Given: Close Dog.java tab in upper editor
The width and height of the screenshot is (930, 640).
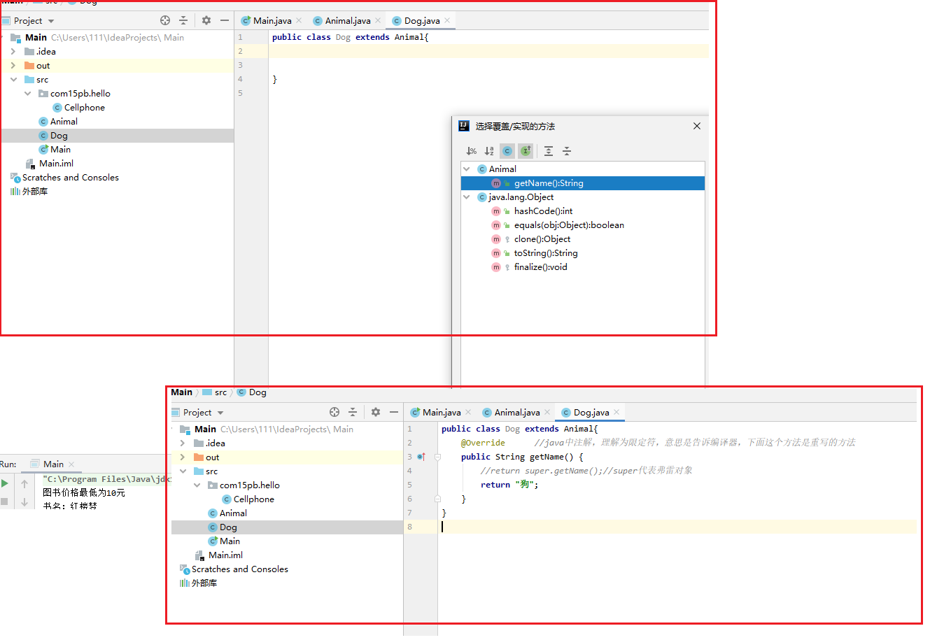Looking at the screenshot, I should pyautogui.click(x=447, y=20).
